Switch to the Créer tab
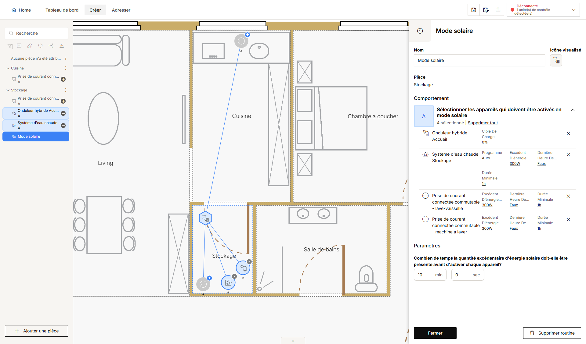586x344 pixels. click(95, 10)
